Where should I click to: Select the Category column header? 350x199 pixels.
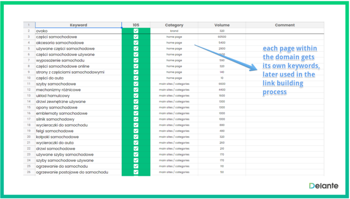(174, 25)
